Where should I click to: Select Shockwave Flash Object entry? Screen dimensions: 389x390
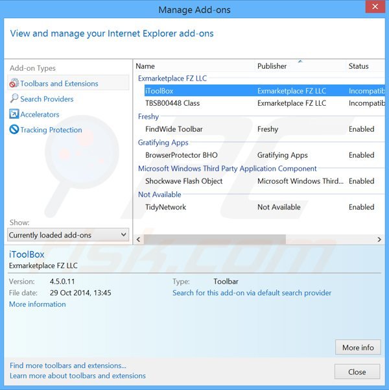tap(183, 181)
